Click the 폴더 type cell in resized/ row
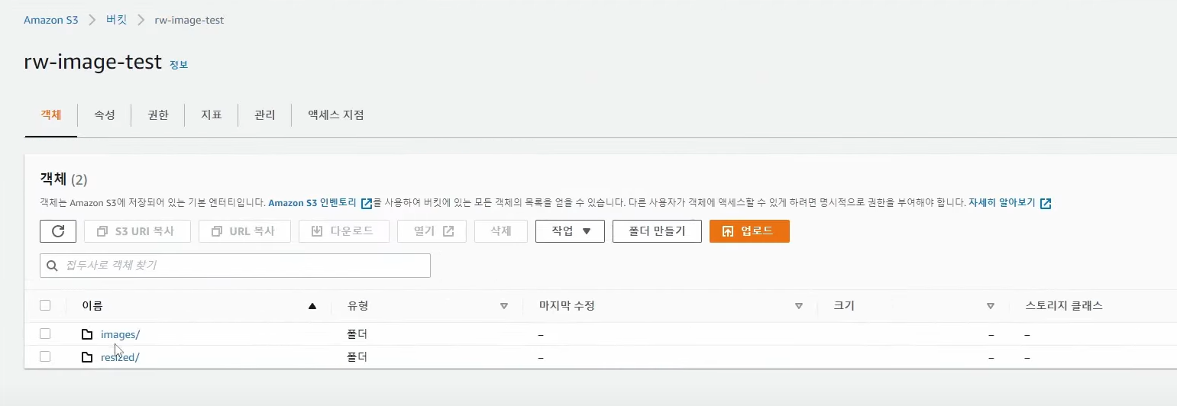The image size is (1177, 406). (x=357, y=357)
